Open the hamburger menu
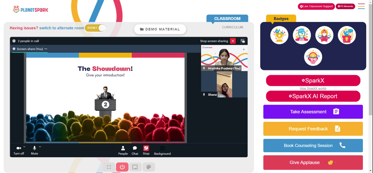The width and height of the screenshot is (373, 173). tap(361, 6)
